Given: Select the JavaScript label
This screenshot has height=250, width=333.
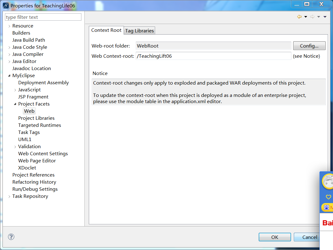Looking at the screenshot, I should 29,90.
